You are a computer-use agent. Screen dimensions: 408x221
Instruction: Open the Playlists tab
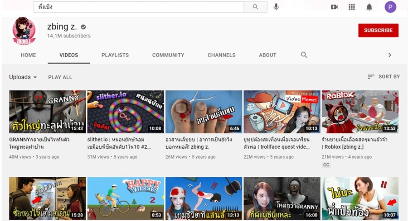(x=115, y=55)
